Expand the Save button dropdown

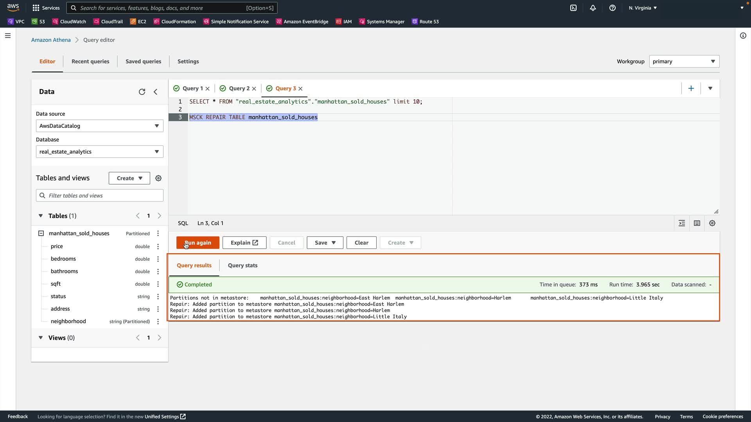[x=334, y=243]
